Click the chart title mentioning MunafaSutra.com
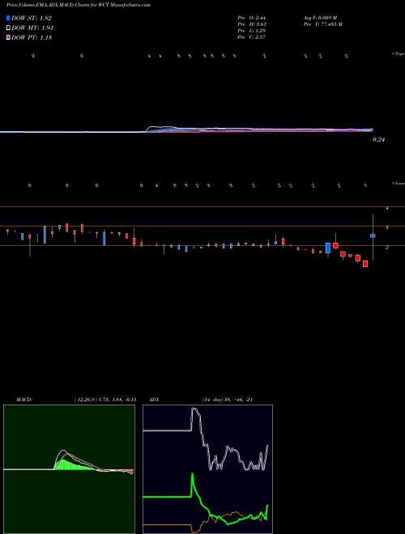405x534 pixels. 79,5
